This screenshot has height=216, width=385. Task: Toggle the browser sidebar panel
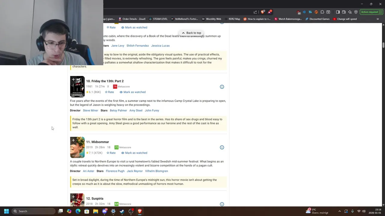[338, 12]
